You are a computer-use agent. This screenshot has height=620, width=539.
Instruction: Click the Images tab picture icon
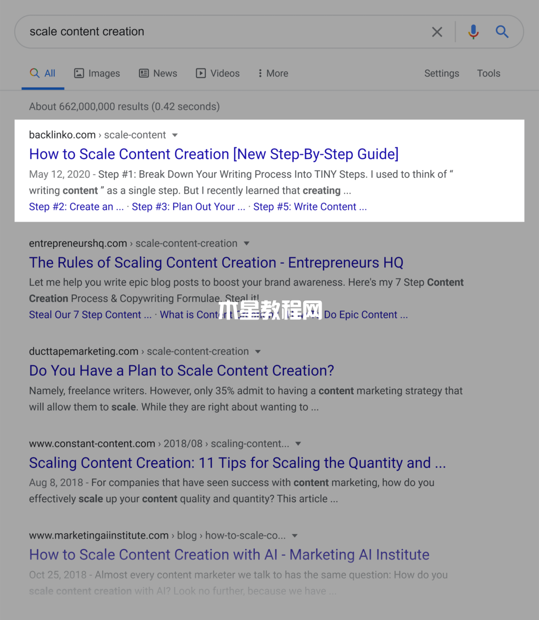79,73
